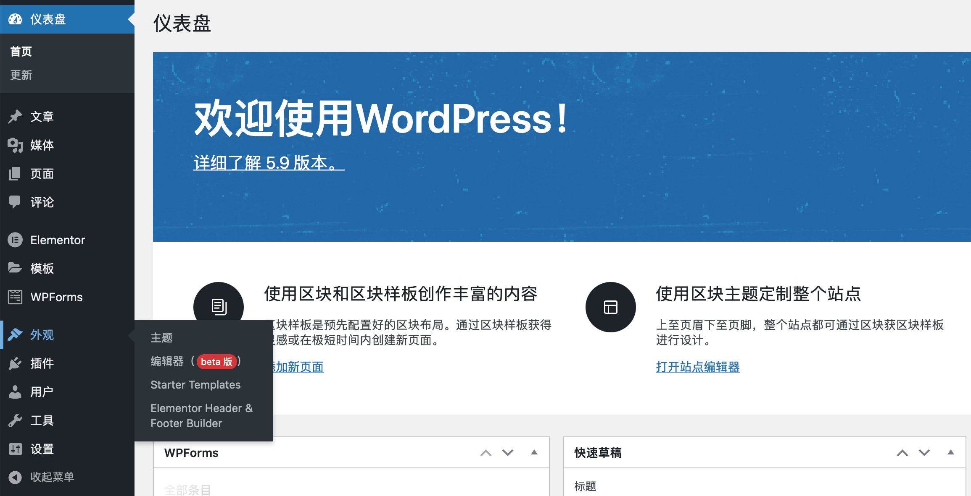Toggle WPForms panel with triangle arrow
Viewport: 971px width, 496px height.
[x=534, y=452]
